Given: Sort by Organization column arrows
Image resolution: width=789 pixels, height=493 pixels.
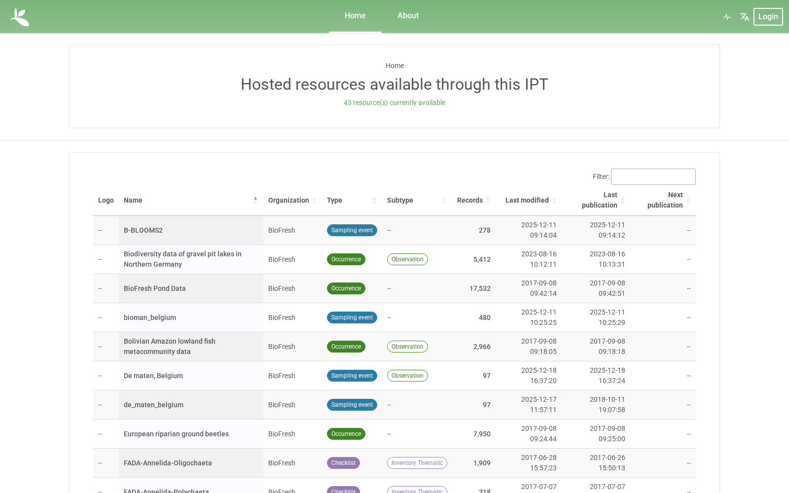Looking at the screenshot, I should click(x=314, y=200).
